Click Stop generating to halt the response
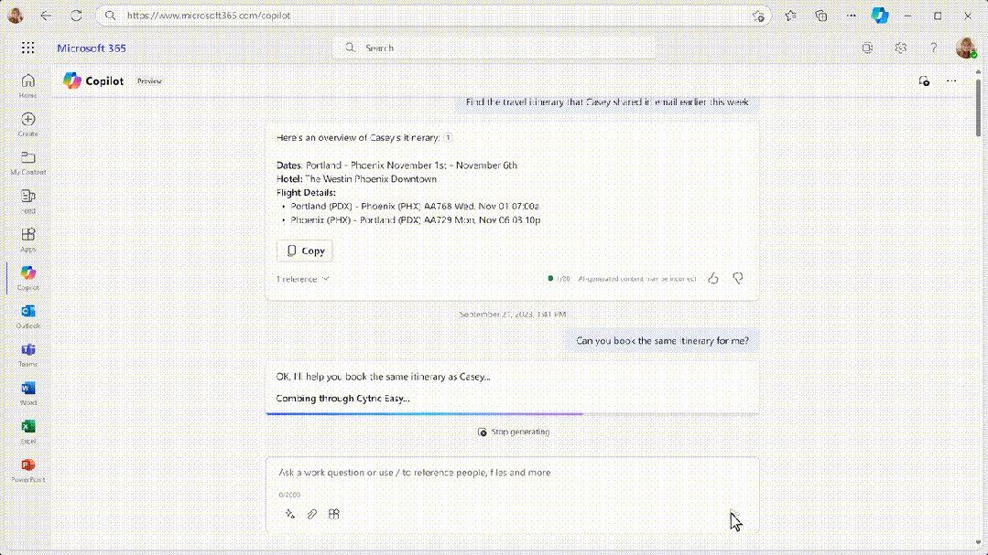Screen dimensions: 988x555 click(514, 432)
